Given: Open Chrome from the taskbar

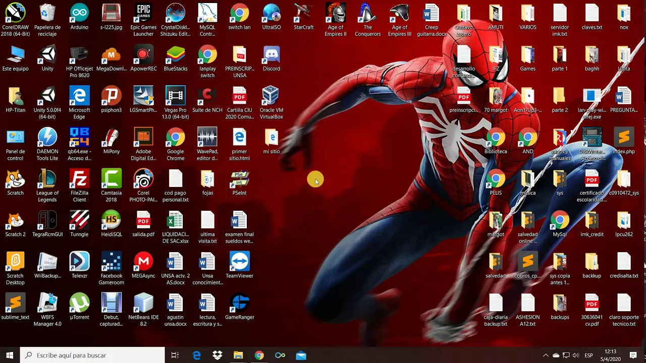Looking at the screenshot, I should [x=259, y=355].
